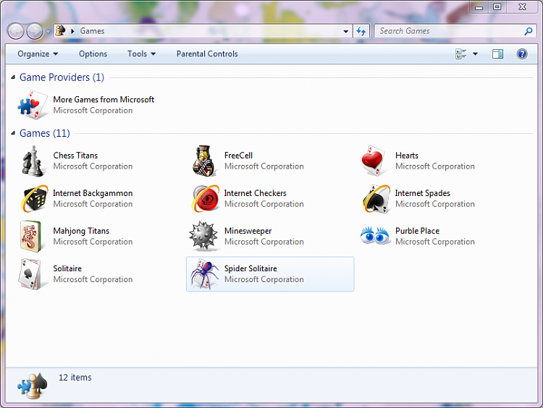Click the Options toolbar item
Viewport: 543px width, 408px height.
[93, 54]
